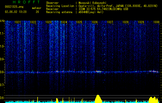Click the 0.9 frequency axis label
162x103 pixels.
(x=2, y=59)
